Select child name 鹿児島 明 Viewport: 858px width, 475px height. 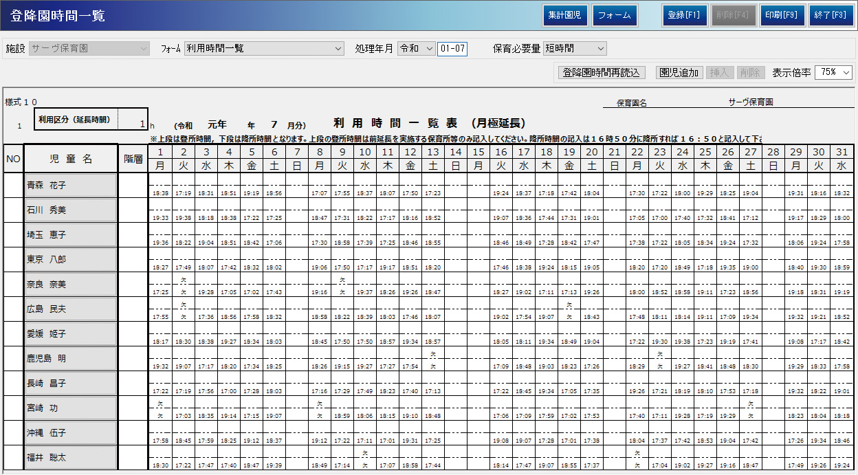[x=70, y=359]
